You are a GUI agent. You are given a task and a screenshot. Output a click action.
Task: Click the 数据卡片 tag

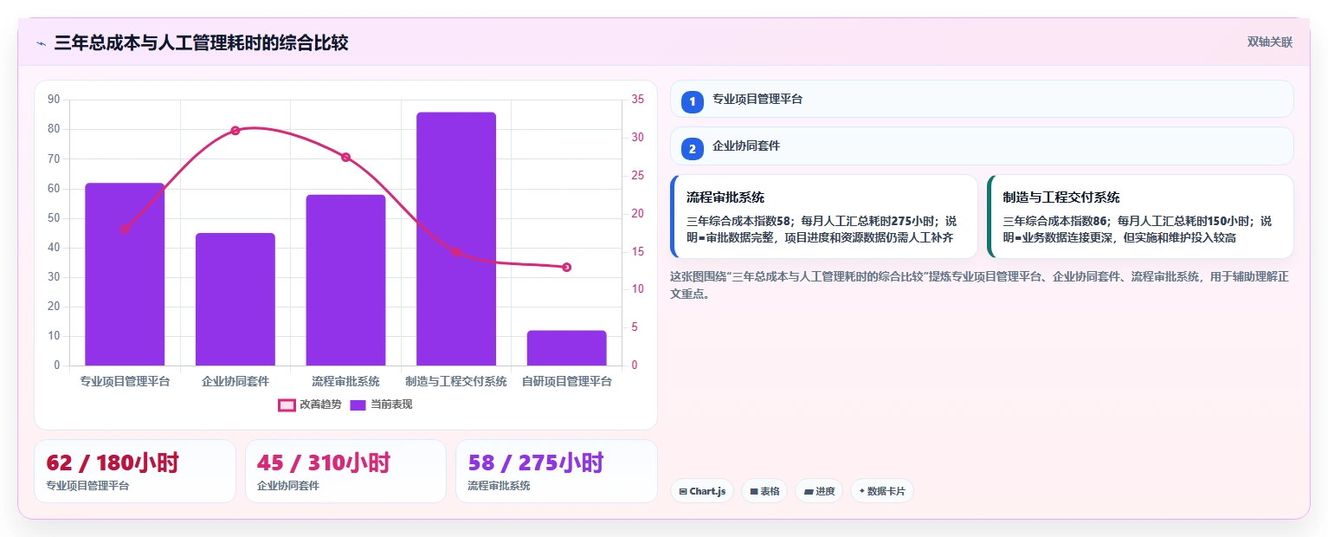point(882,491)
